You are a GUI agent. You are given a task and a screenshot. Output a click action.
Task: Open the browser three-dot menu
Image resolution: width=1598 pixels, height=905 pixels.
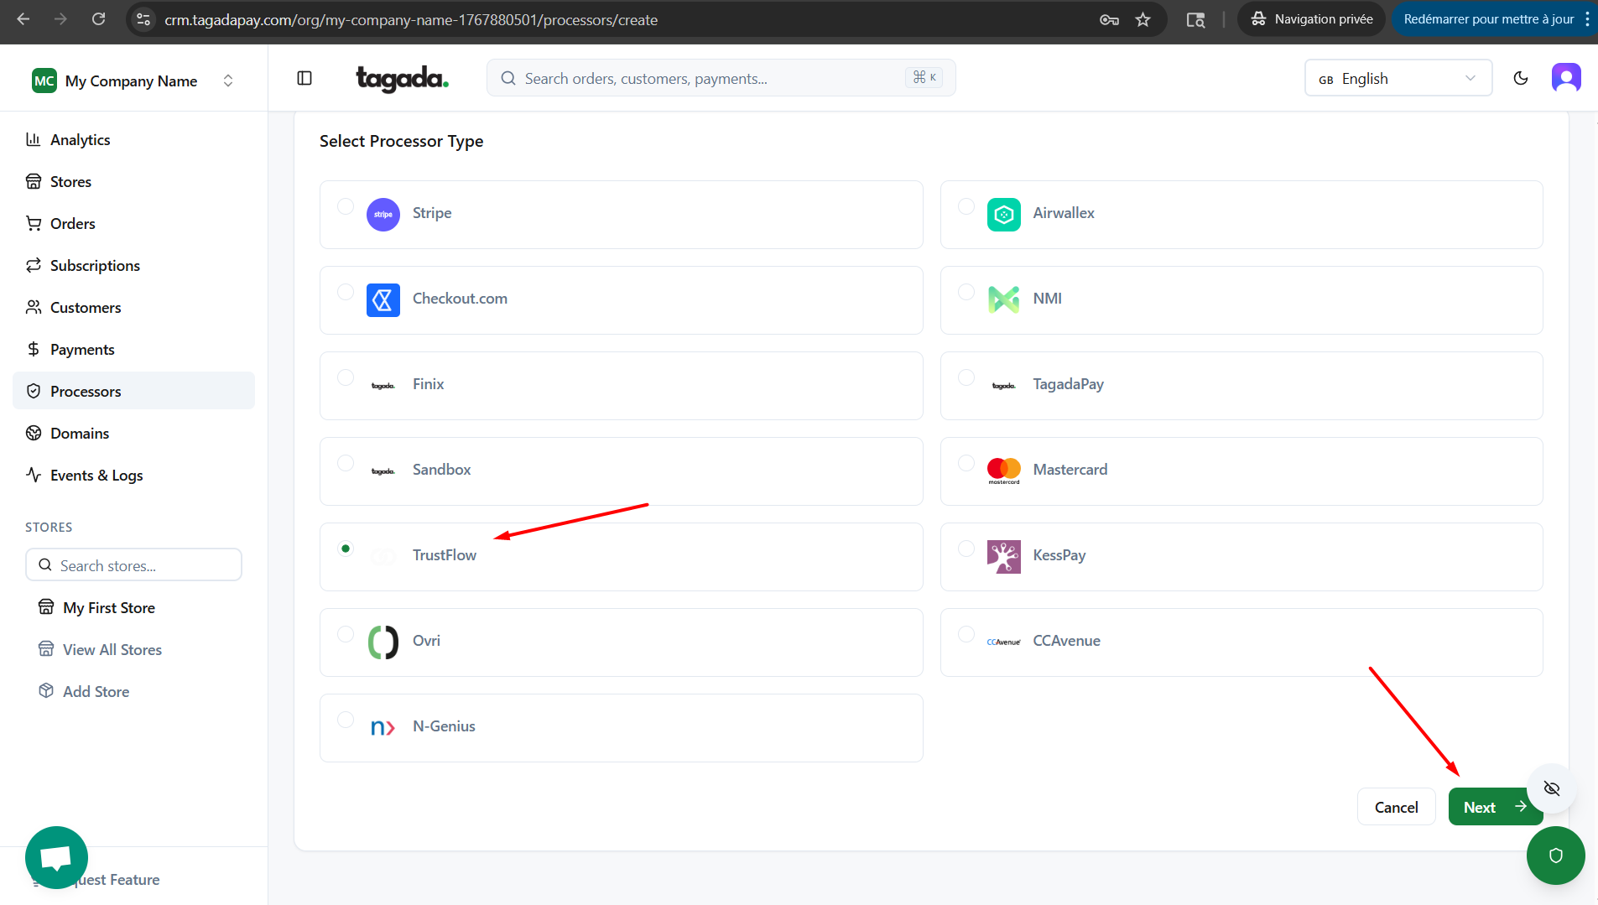pyautogui.click(x=1587, y=19)
